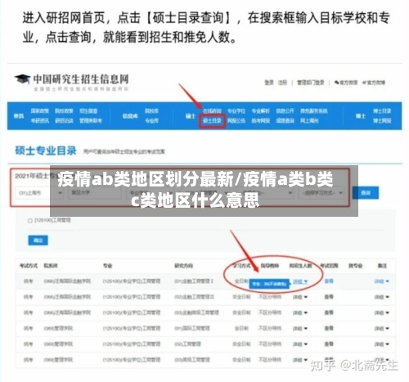Click the 研究方向 column header
The width and height of the screenshot is (409, 382).
pos(183,266)
